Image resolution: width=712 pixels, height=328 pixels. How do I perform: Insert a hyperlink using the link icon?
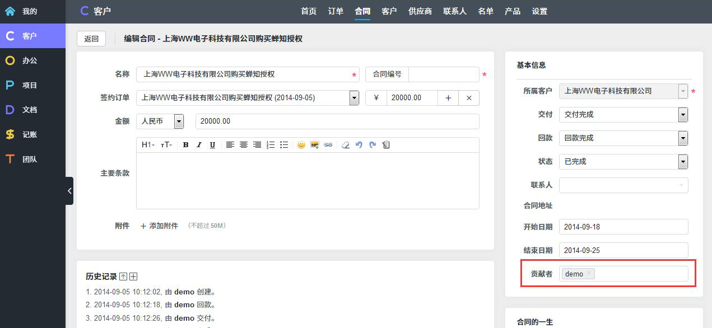(x=328, y=145)
